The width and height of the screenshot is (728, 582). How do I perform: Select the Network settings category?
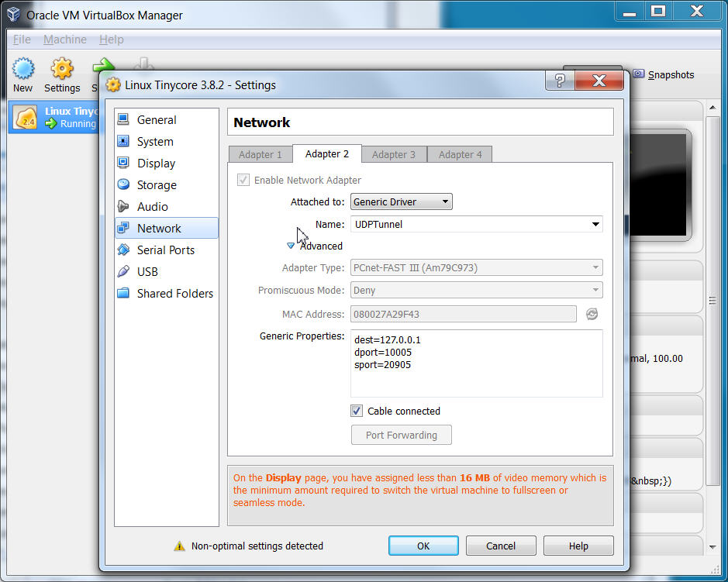[166, 228]
